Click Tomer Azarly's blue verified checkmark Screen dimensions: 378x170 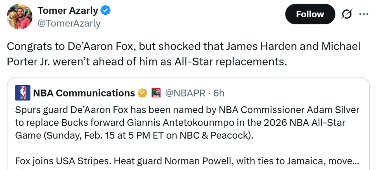point(106,11)
